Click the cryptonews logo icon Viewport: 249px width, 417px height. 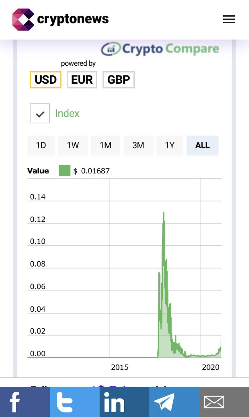click(x=23, y=19)
